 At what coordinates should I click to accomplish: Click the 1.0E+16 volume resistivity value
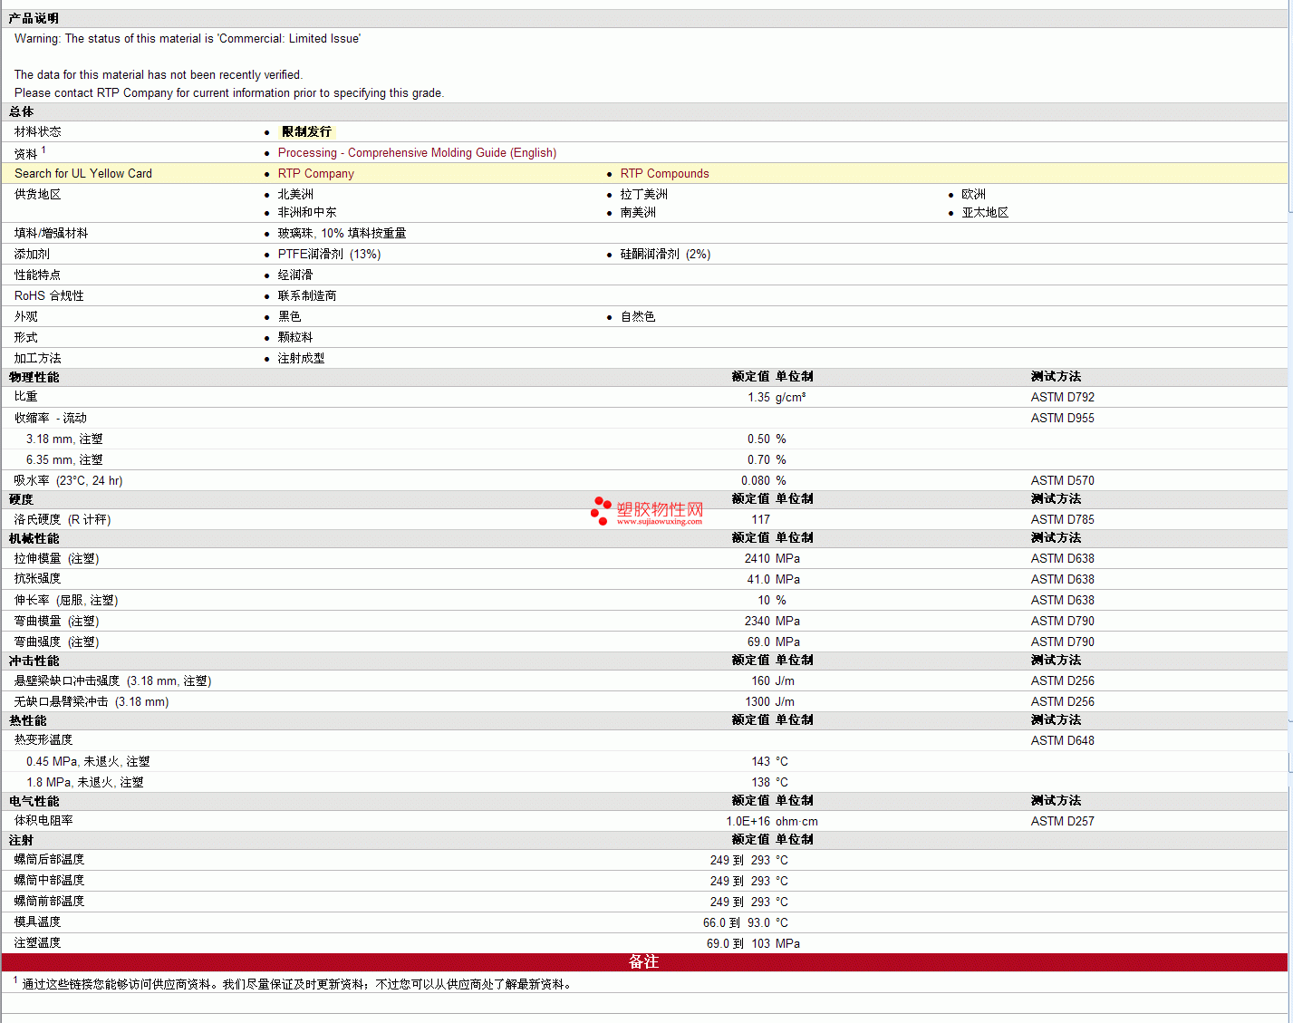pos(748,822)
